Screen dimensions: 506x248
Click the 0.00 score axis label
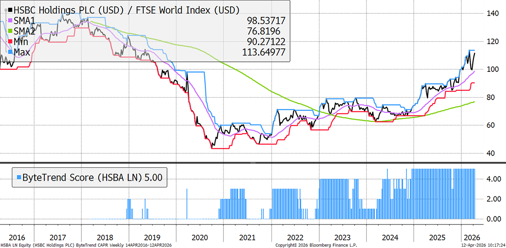[493, 219]
